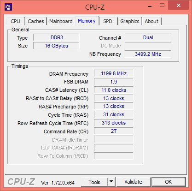192x191 pixels.
Task: Click the Validate button
Action: pyautogui.click(x=133, y=182)
